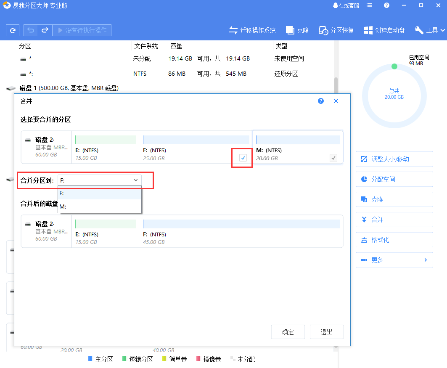
Task: Select 分配空间 in the right sidebar
Action: 394,179
